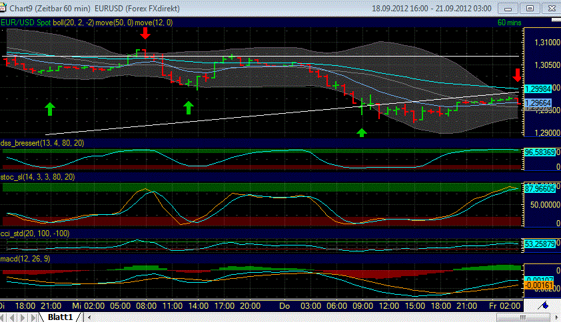
Task: Click the 1,31000 price scale value
Action: point(548,42)
